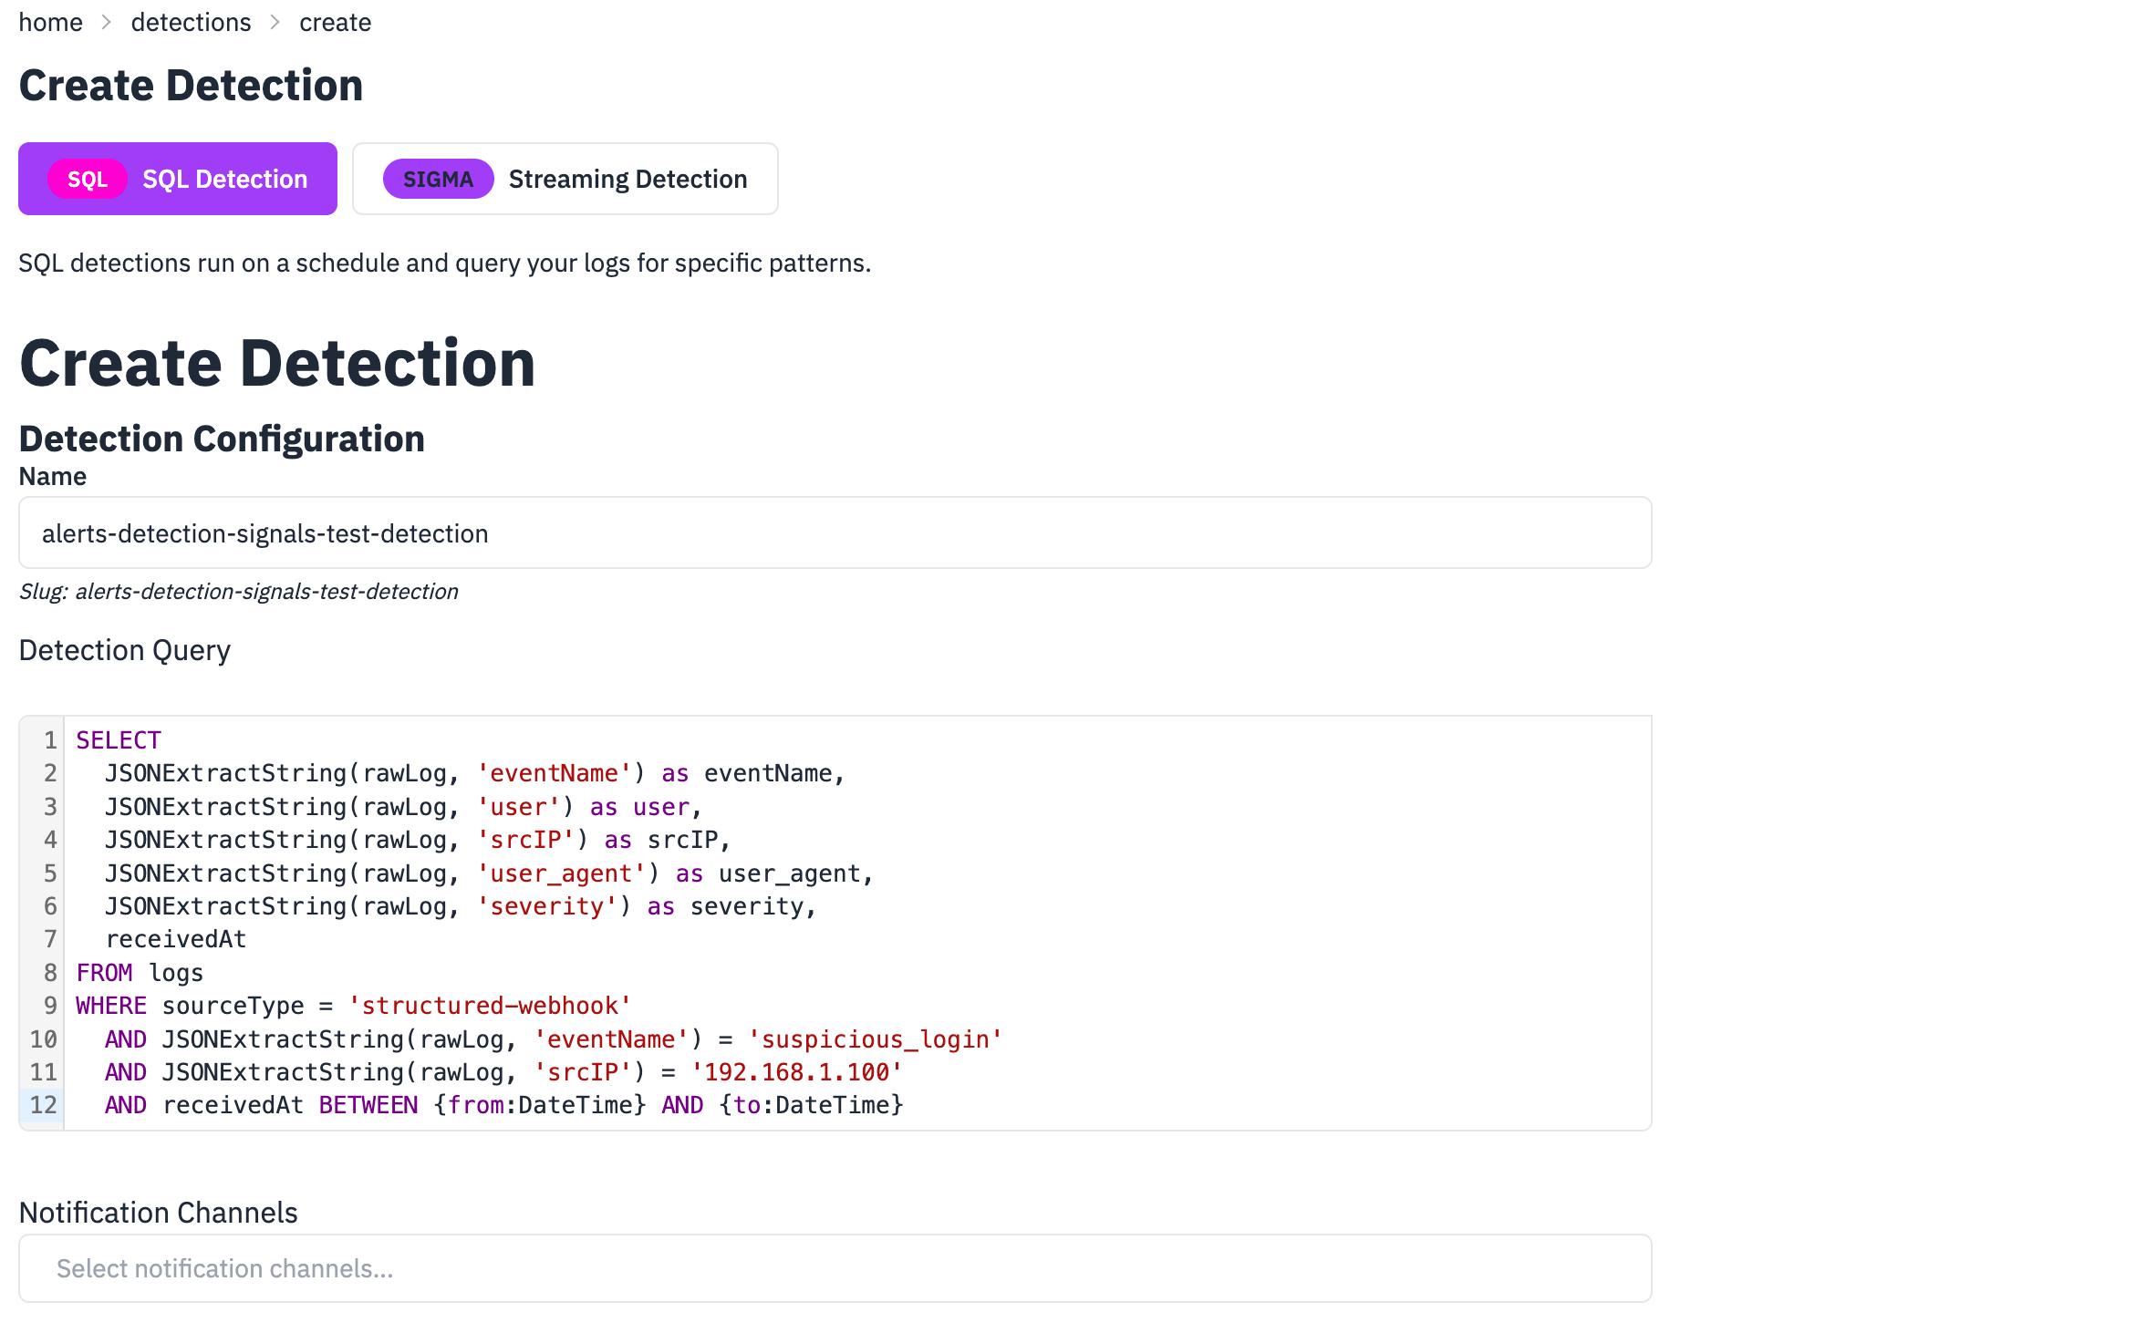Click the WHERE clause on line 9
The image size is (2147, 1333).
pyautogui.click(x=109, y=1005)
